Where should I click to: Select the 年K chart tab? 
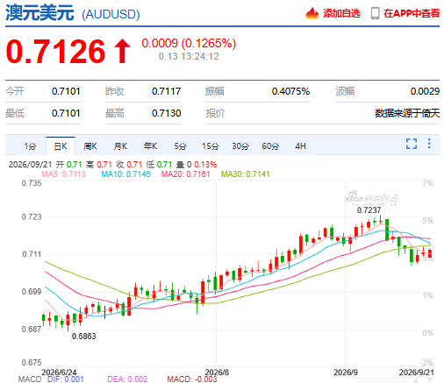(150, 146)
